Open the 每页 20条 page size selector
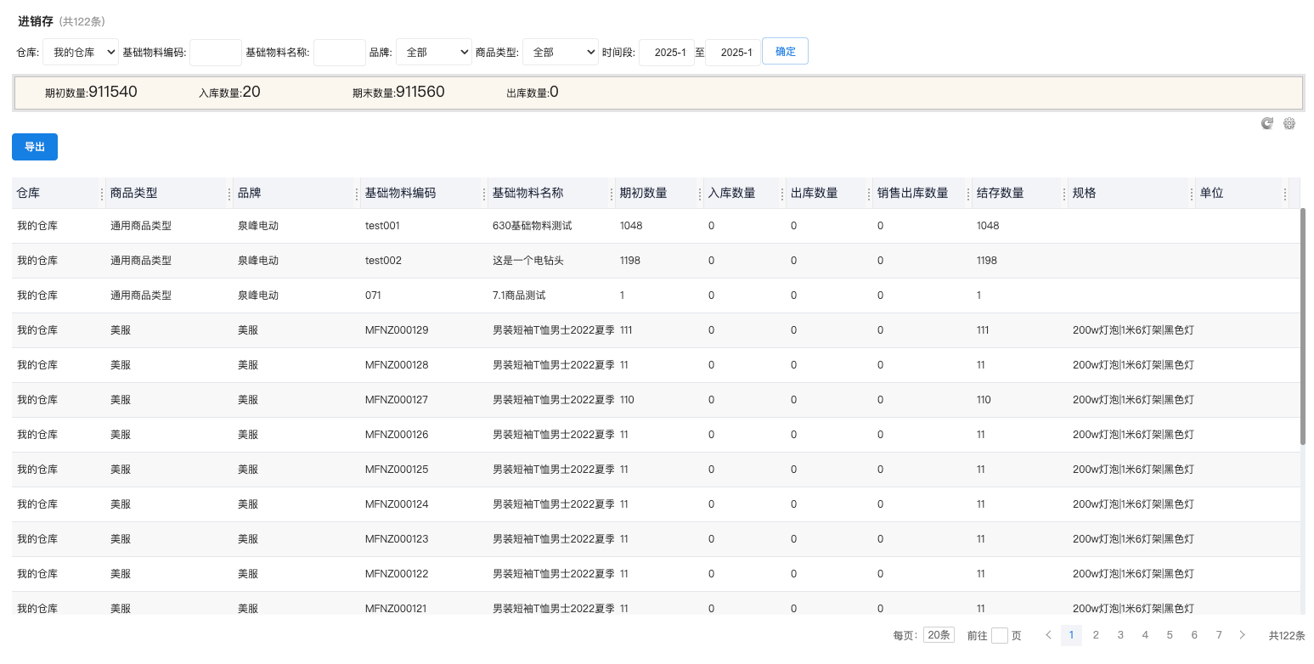Viewport: 1314px width, 664px height. coord(939,635)
